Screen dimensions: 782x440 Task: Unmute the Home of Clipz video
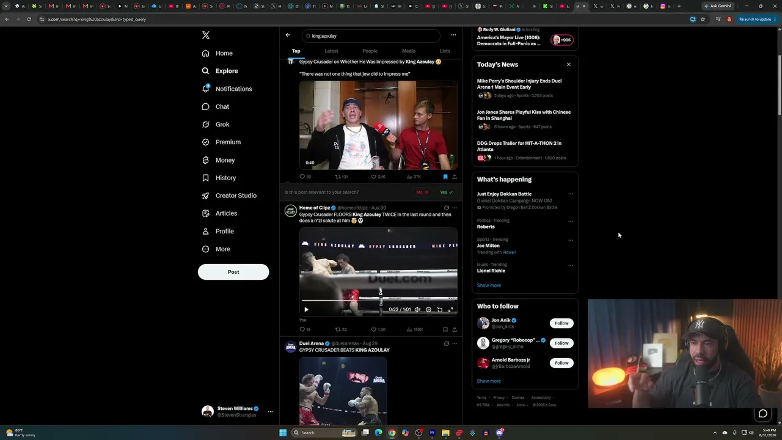click(x=417, y=310)
